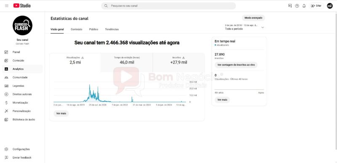
Task: Select the Tempo de exibição metric card
Action: click(x=127, y=62)
